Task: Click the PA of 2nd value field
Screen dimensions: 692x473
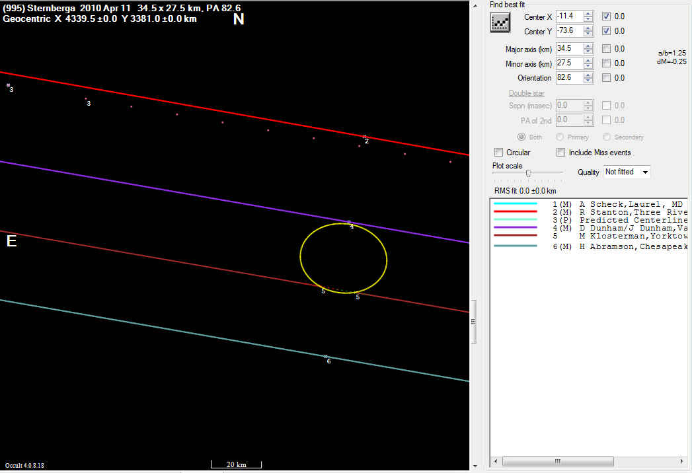Action: point(569,120)
